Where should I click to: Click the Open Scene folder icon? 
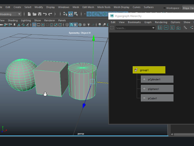point(35,14)
